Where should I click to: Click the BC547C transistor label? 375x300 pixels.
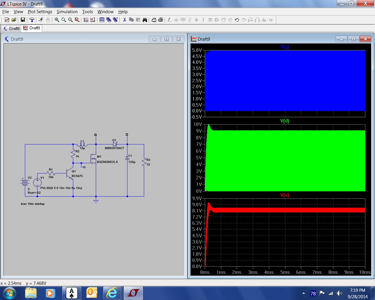[77, 176]
